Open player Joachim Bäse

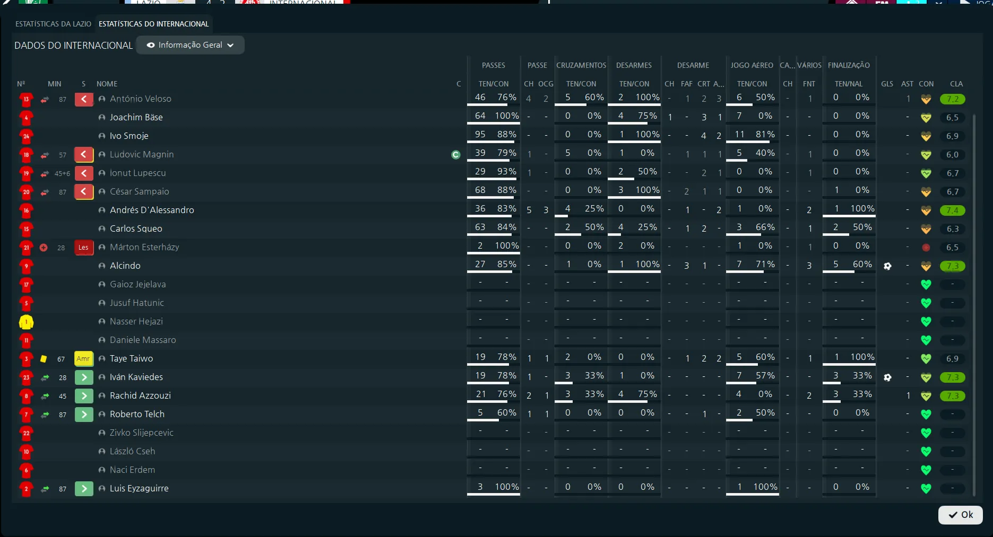click(x=136, y=117)
